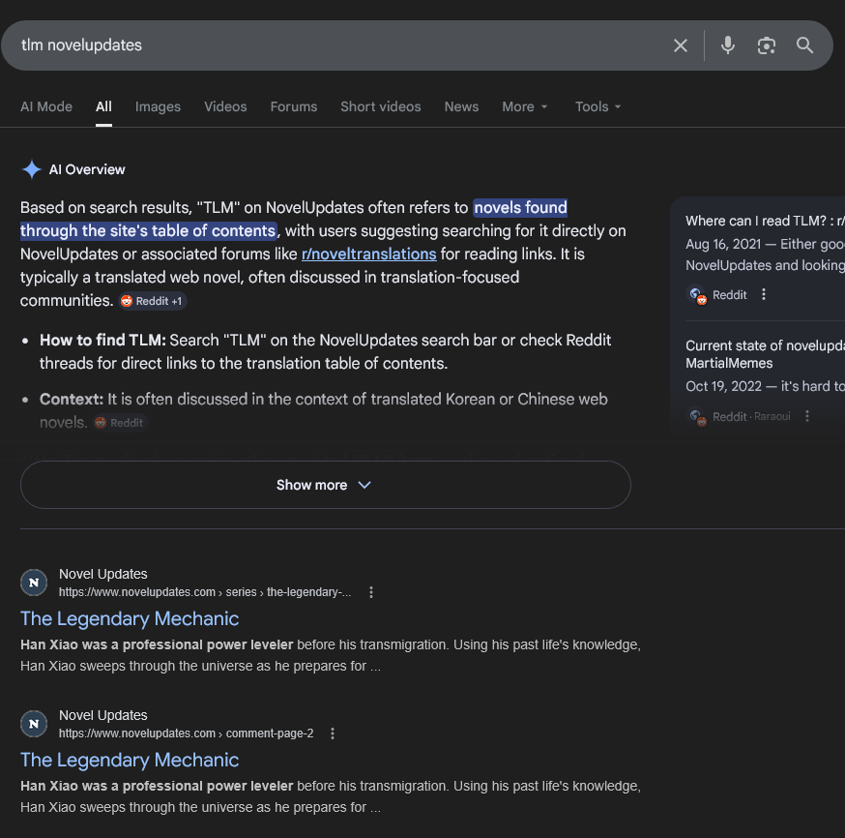The image size is (845, 838).
Task: Click the AI Overview sparkle icon
Action: pos(32,169)
